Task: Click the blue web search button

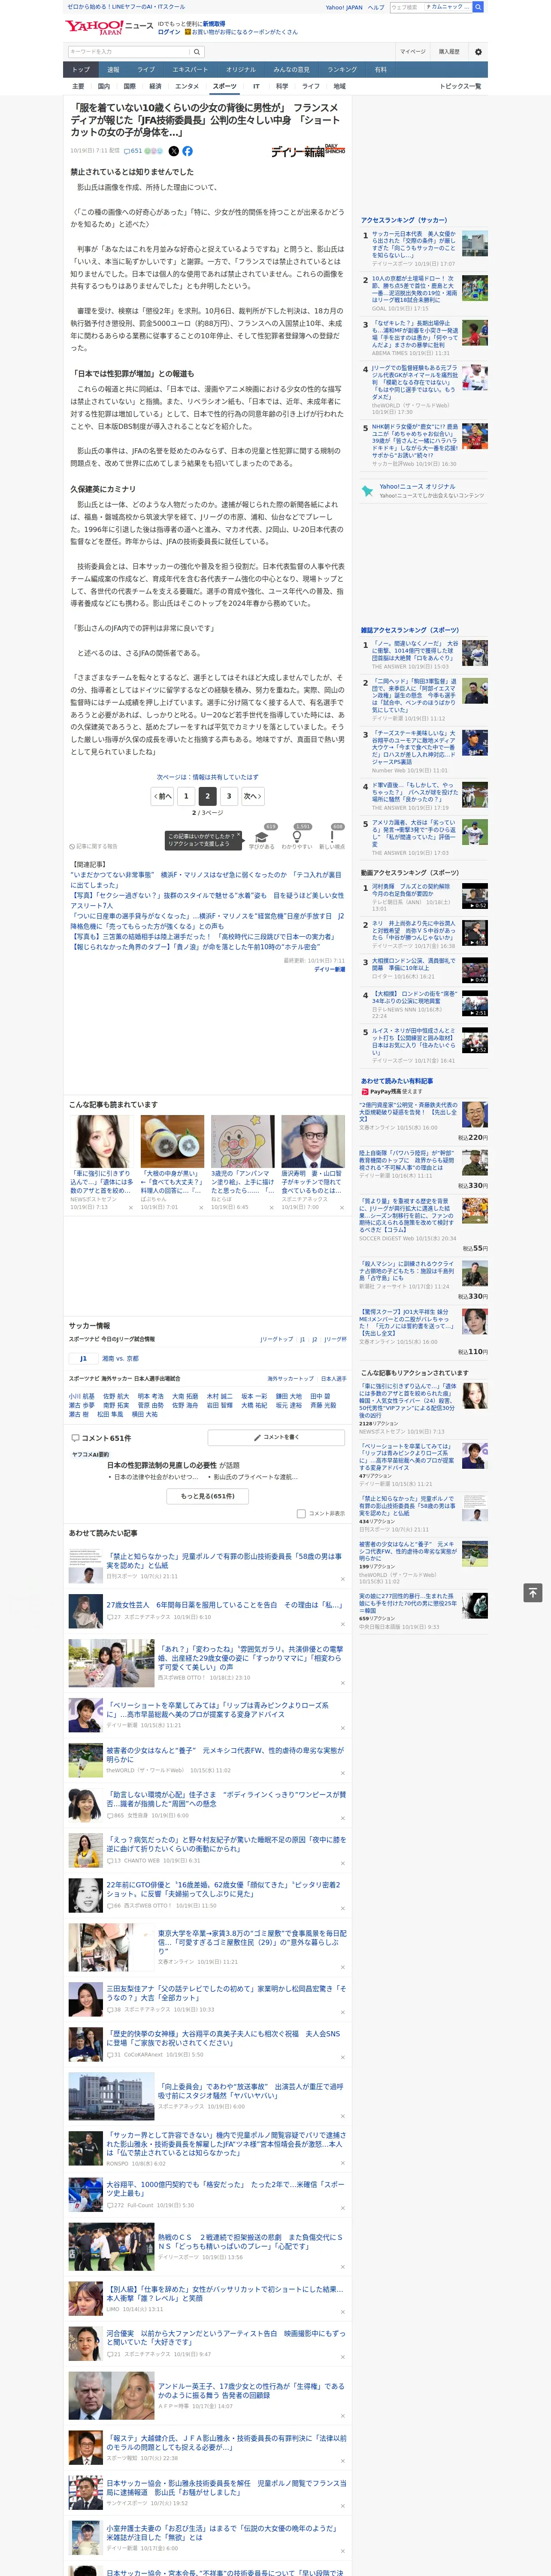Action: pos(478,7)
